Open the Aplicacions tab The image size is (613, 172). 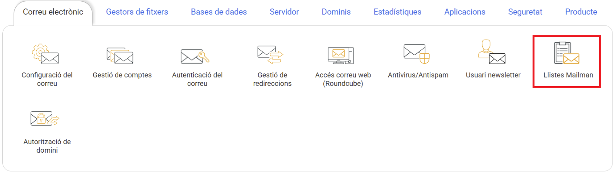(x=465, y=12)
